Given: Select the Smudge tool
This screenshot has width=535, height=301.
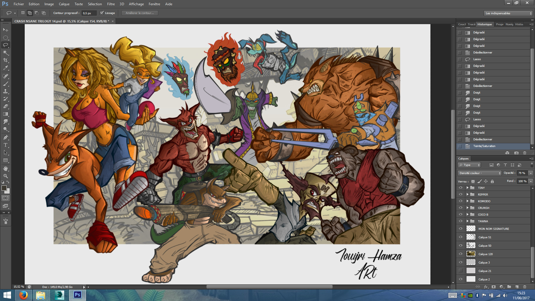Looking at the screenshot, I should (6, 121).
